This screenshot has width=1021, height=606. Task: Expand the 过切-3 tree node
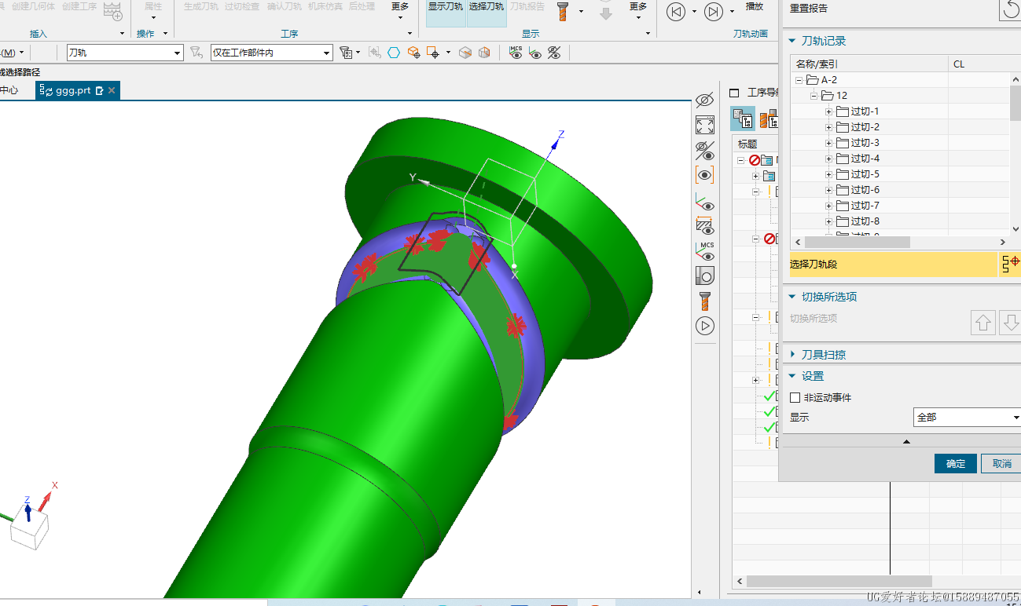tap(828, 143)
